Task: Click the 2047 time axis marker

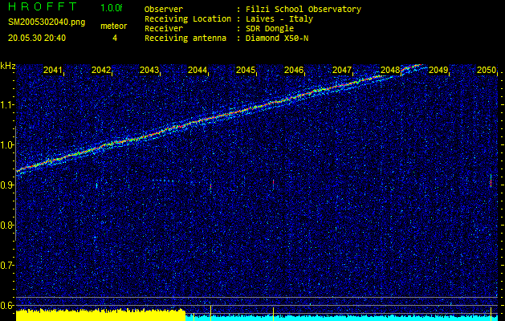Action: coord(342,70)
